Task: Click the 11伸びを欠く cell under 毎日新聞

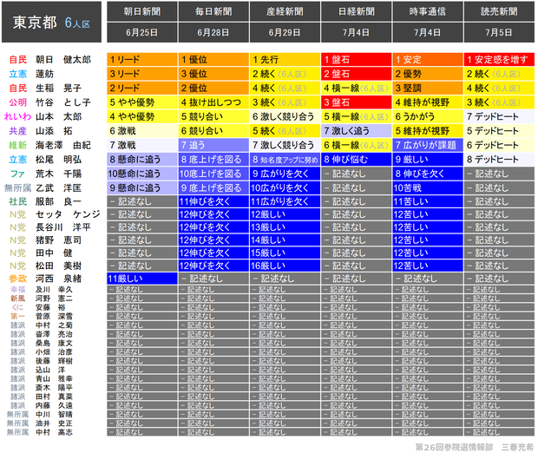Action: (x=213, y=201)
